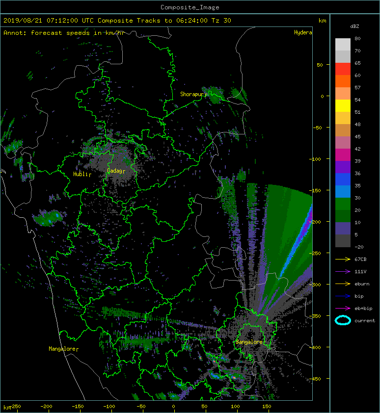Click the cyan ellipse 'current' legend symbol
380x413 pixels.
click(343, 320)
